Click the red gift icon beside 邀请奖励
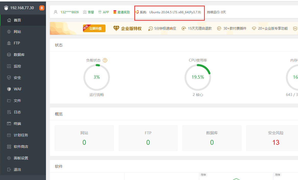Viewport: 298px width, 180px height. point(115,12)
